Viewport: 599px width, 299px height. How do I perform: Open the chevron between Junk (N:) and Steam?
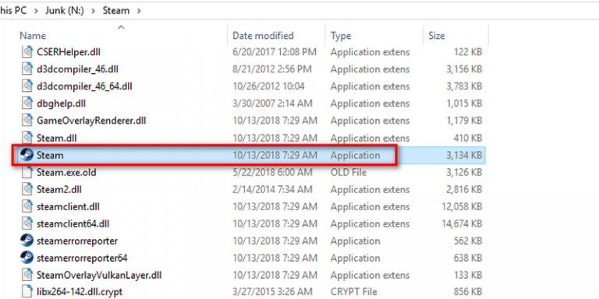[x=94, y=11]
